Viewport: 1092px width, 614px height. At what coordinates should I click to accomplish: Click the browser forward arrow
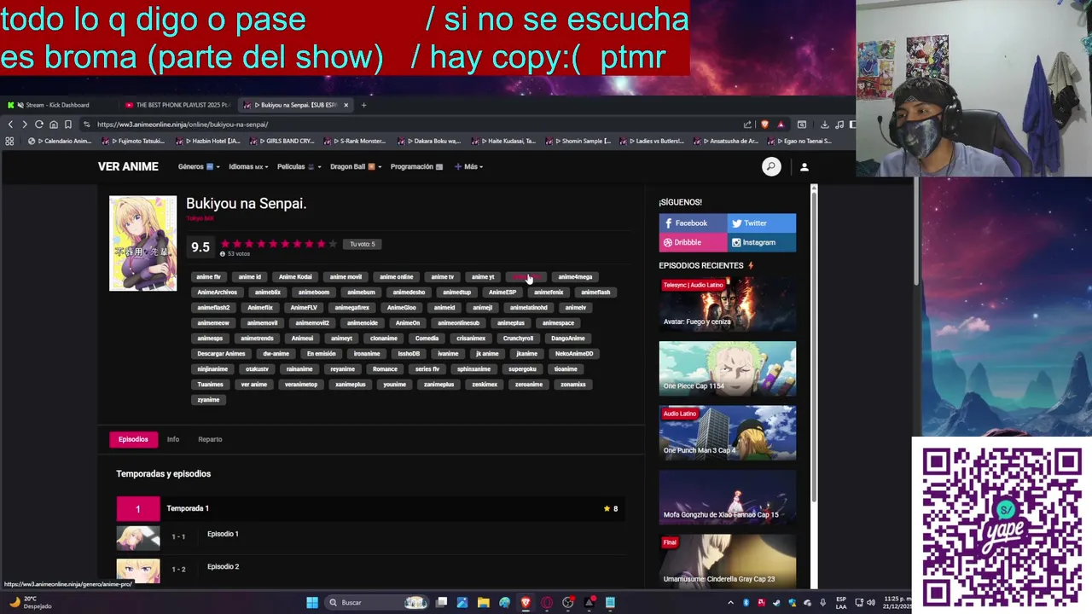point(24,125)
